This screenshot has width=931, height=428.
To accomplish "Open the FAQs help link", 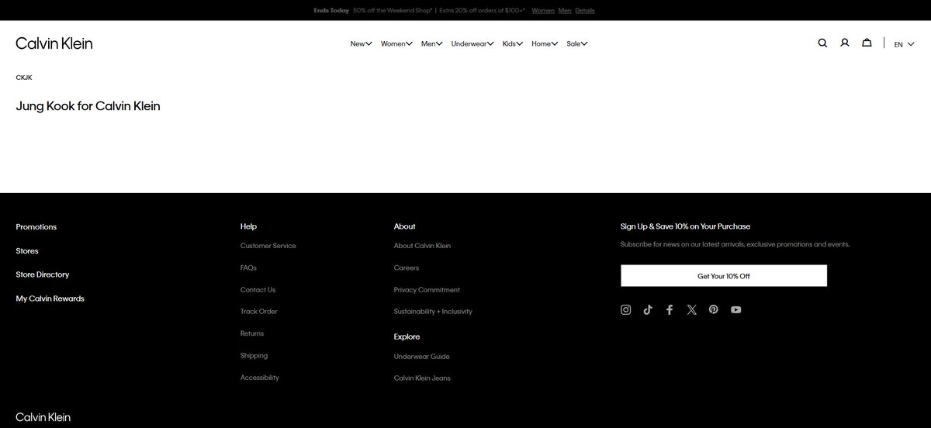I will tap(248, 267).
